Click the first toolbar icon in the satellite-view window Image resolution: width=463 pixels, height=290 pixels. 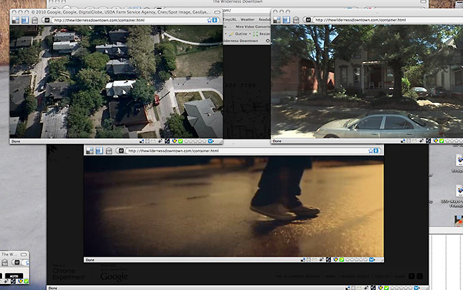16,20
